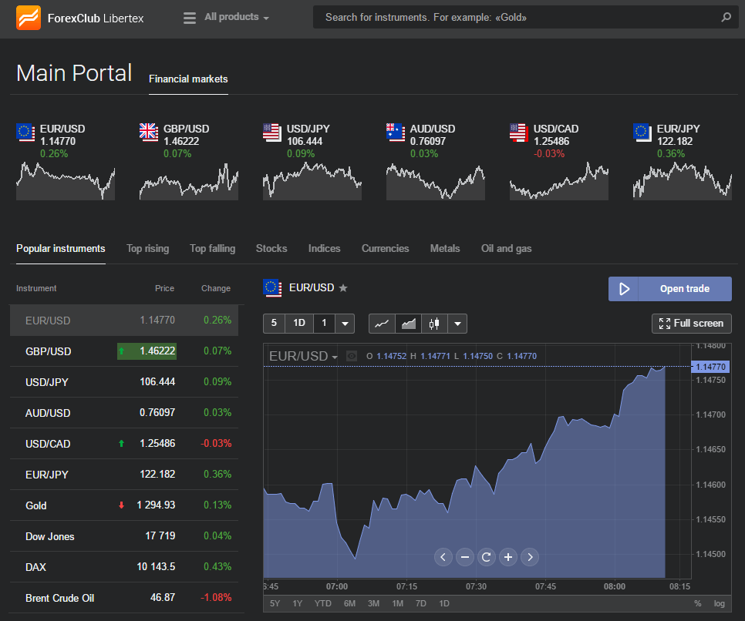Image resolution: width=745 pixels, height=621 pixels.
Task: Switch to Stocks tab
Action: pyautogui.click(x=271, y=249)
